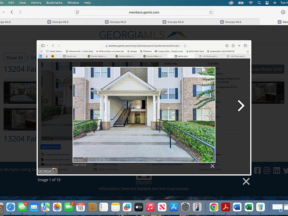Screen dimensions: 288x216
Task: Open Adobe Acrobat from the Dock
Action: point(225,207)
